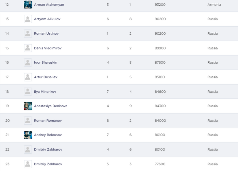Click Anastasiya Denisova's profile picture
This screenshot has width=238, height=171.
coord(28,106)
